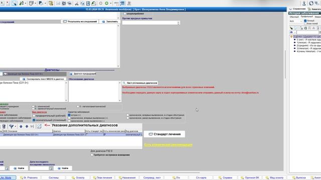Expand the 'Справочник' panel chevron
The image size is (321, 180).
click(290, 9)
